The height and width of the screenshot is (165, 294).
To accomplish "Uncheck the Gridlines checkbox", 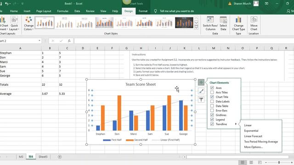I will point(212,115).
